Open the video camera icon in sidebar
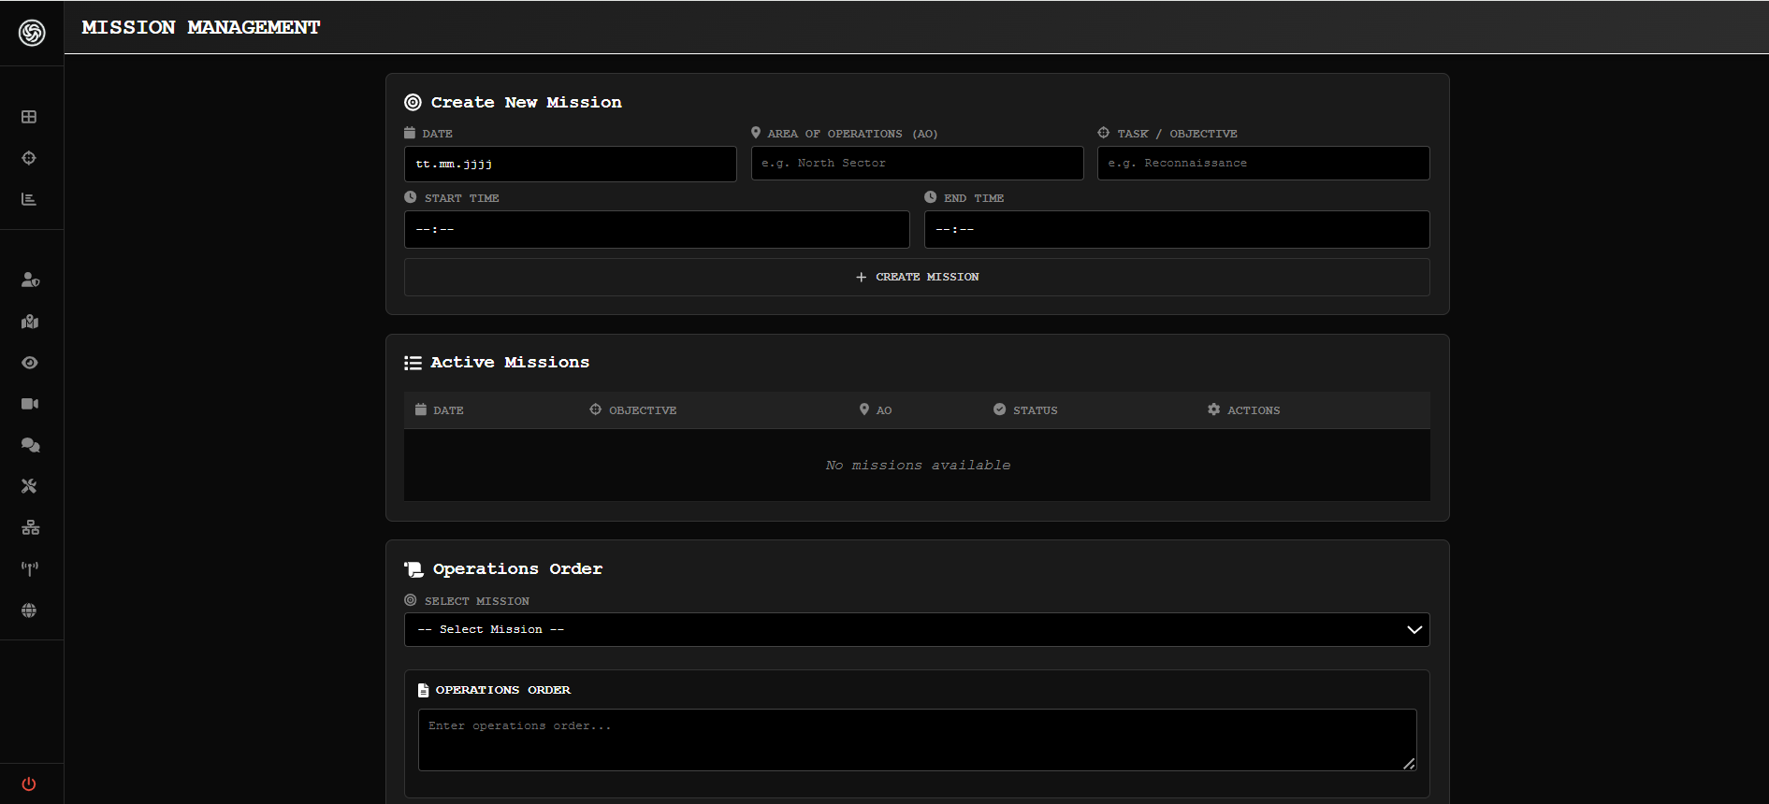 point(30,404)
